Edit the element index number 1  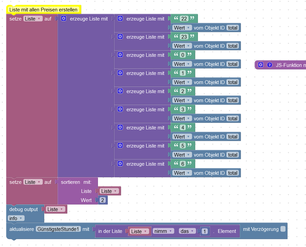click(205, 231)
